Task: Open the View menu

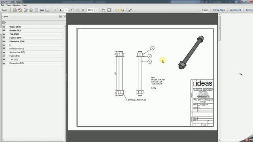Action: [x=8, y=5]
